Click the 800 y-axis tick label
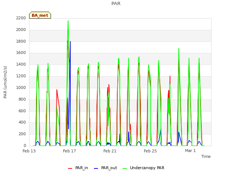 [x=22, y=99]
